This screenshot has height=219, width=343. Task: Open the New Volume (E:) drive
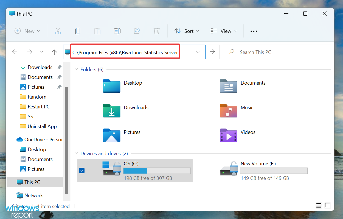(258, 170)
